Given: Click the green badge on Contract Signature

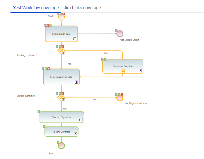Looking at the screenshot, I should 39,111.
